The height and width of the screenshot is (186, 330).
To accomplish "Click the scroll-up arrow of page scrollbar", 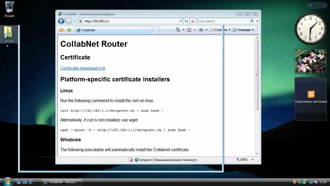I will click(257, 37).
